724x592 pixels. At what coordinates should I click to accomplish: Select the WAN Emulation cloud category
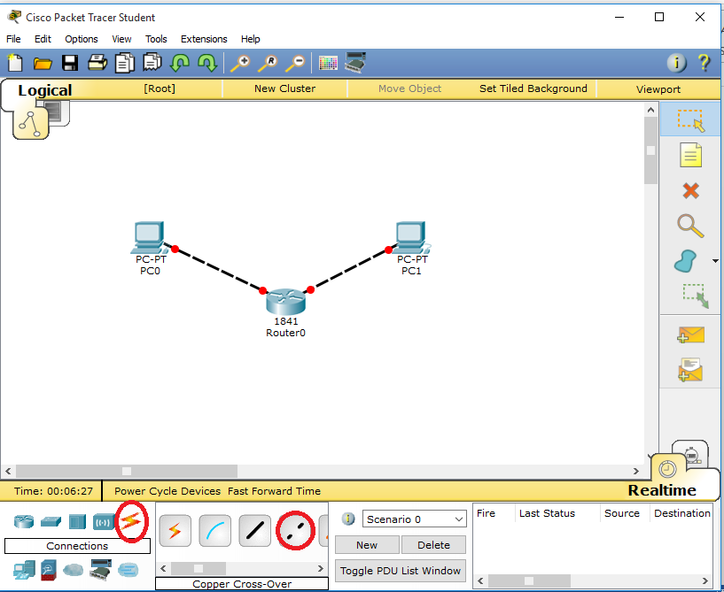pos(73,570)
